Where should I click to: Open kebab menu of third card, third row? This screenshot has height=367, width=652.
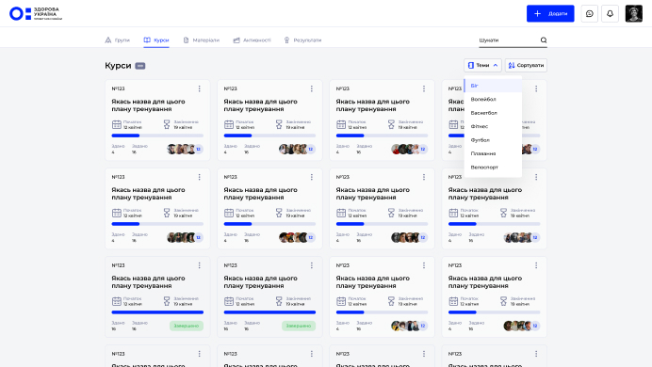click(424, 265)
